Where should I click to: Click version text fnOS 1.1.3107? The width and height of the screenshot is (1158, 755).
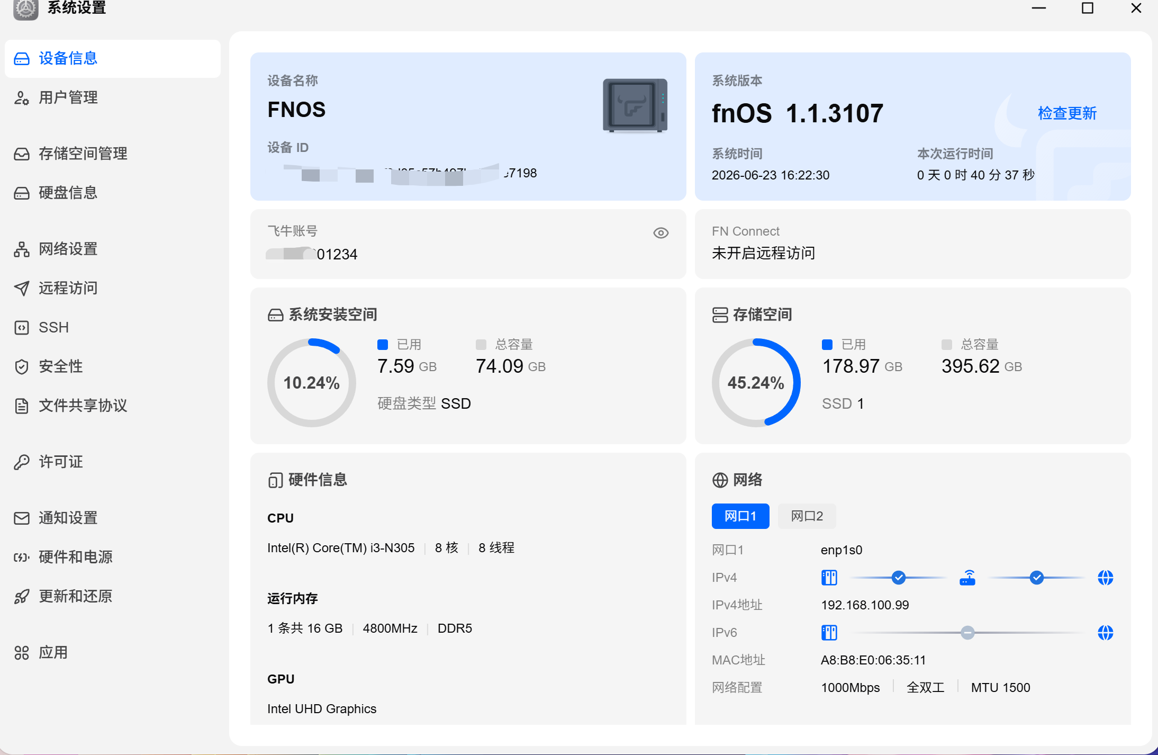tap(798, 113)
